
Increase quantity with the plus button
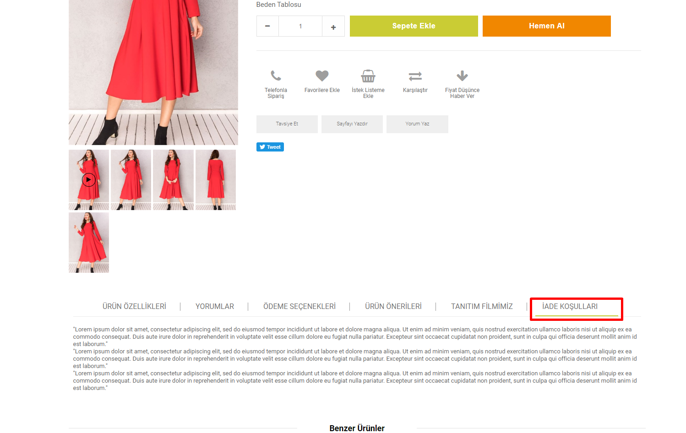[333, 26]
